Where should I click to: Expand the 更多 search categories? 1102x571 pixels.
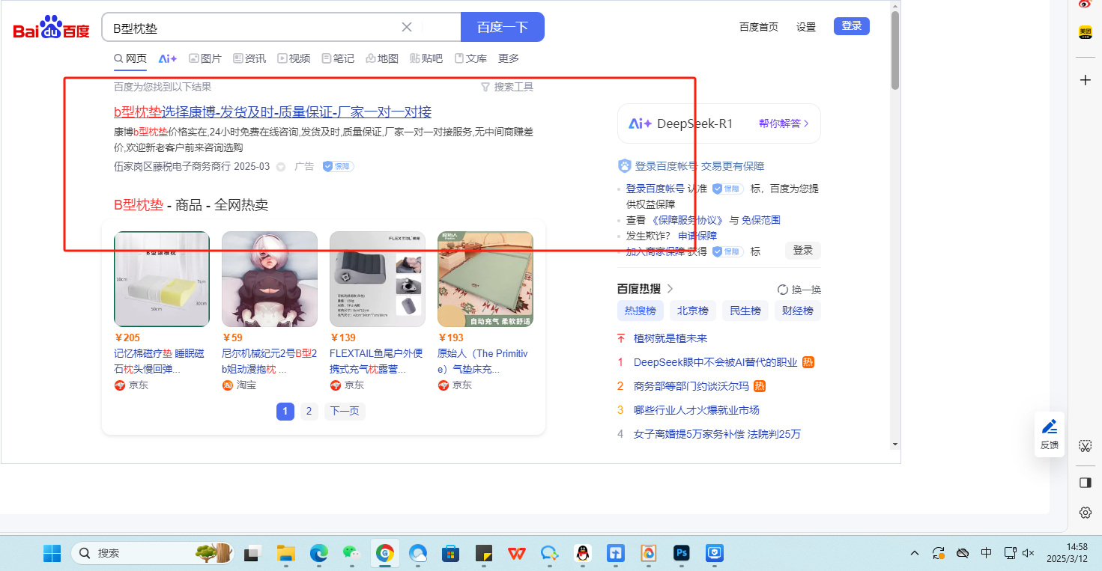(509, 58)
